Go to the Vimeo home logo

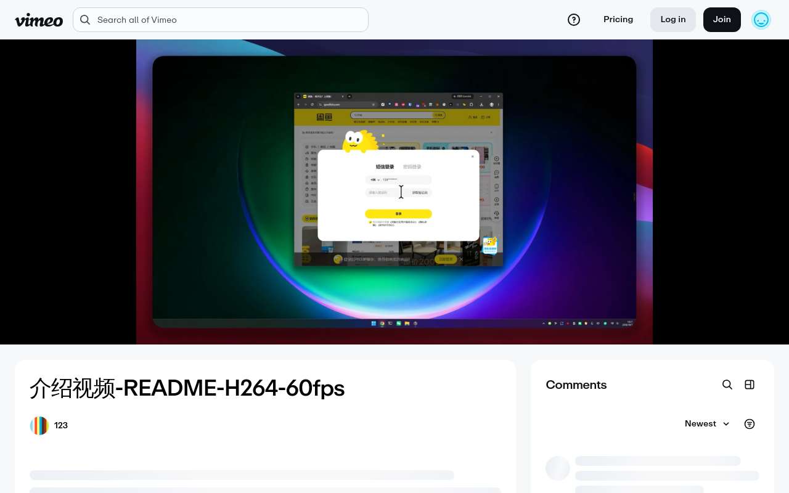tap(39, 20)
